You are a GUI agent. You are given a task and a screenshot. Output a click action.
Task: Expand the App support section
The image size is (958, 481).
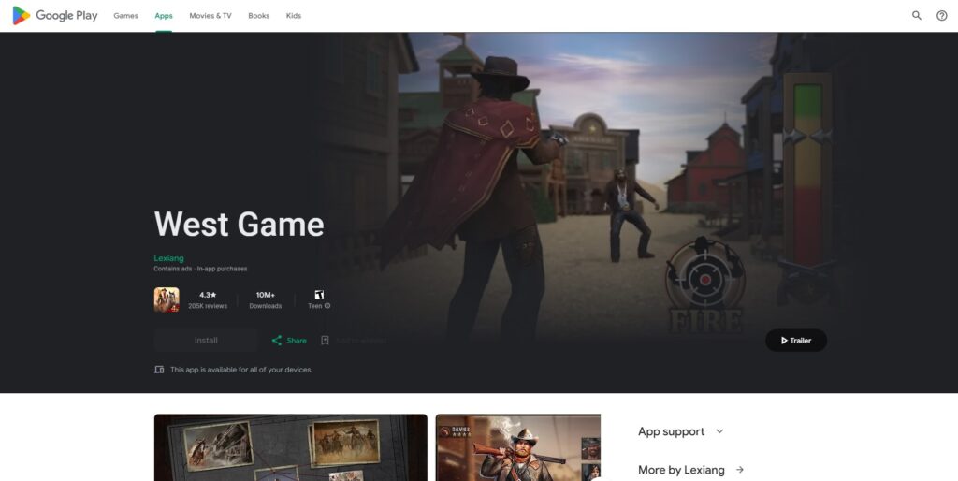681,431
